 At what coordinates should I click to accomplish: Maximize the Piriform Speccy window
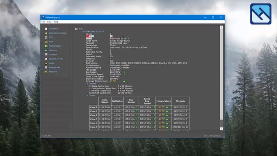pyautogui.click(x=213, y=17)
